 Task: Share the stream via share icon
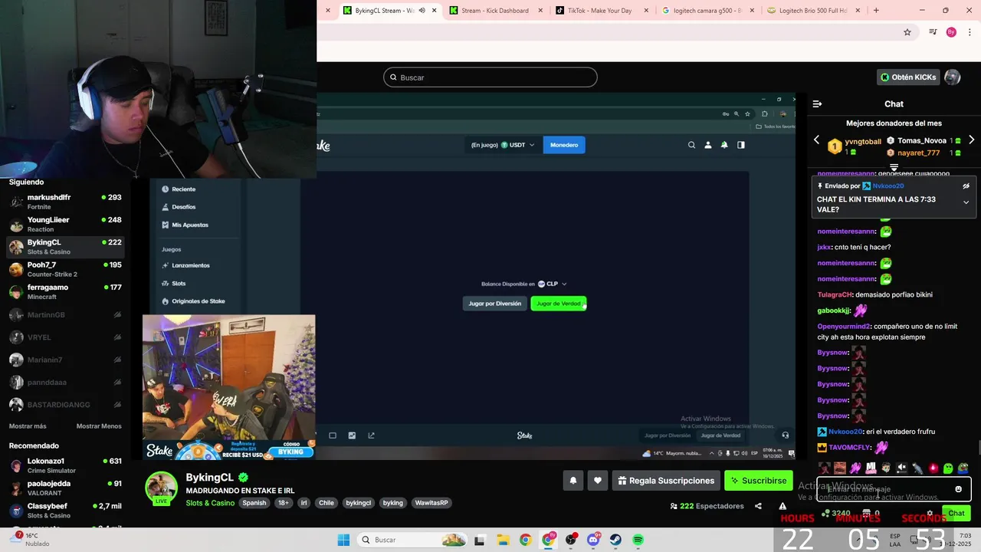pyautogui.click(x=758, y=506)
